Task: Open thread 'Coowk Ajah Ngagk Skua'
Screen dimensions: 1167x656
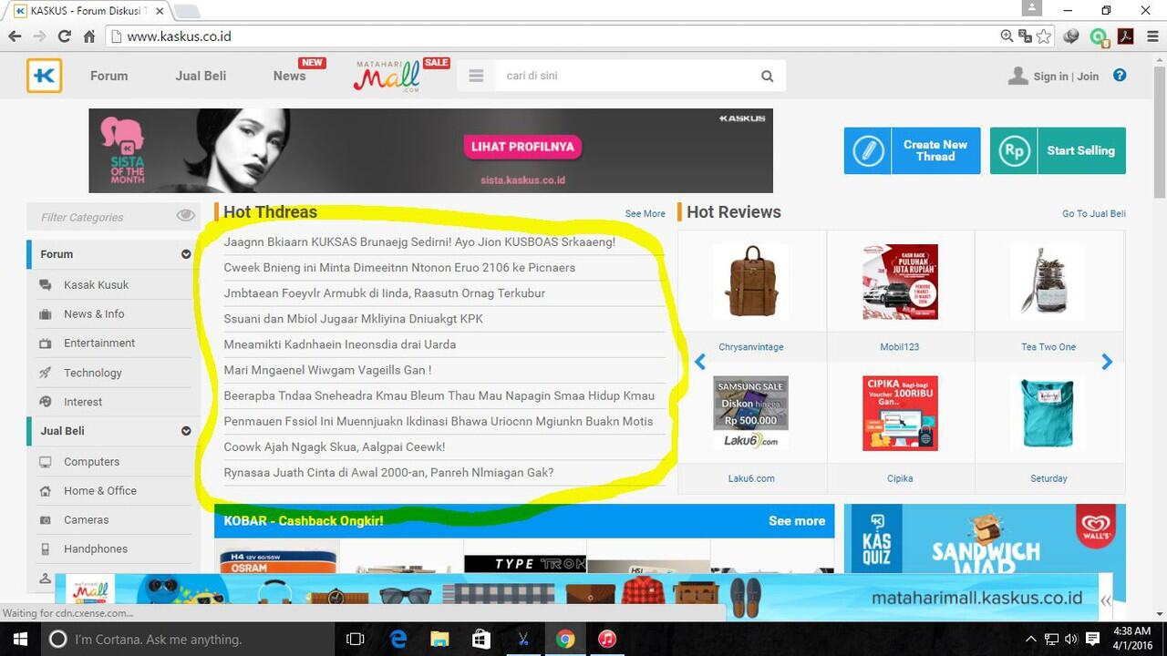Action: tap(335, 446)
